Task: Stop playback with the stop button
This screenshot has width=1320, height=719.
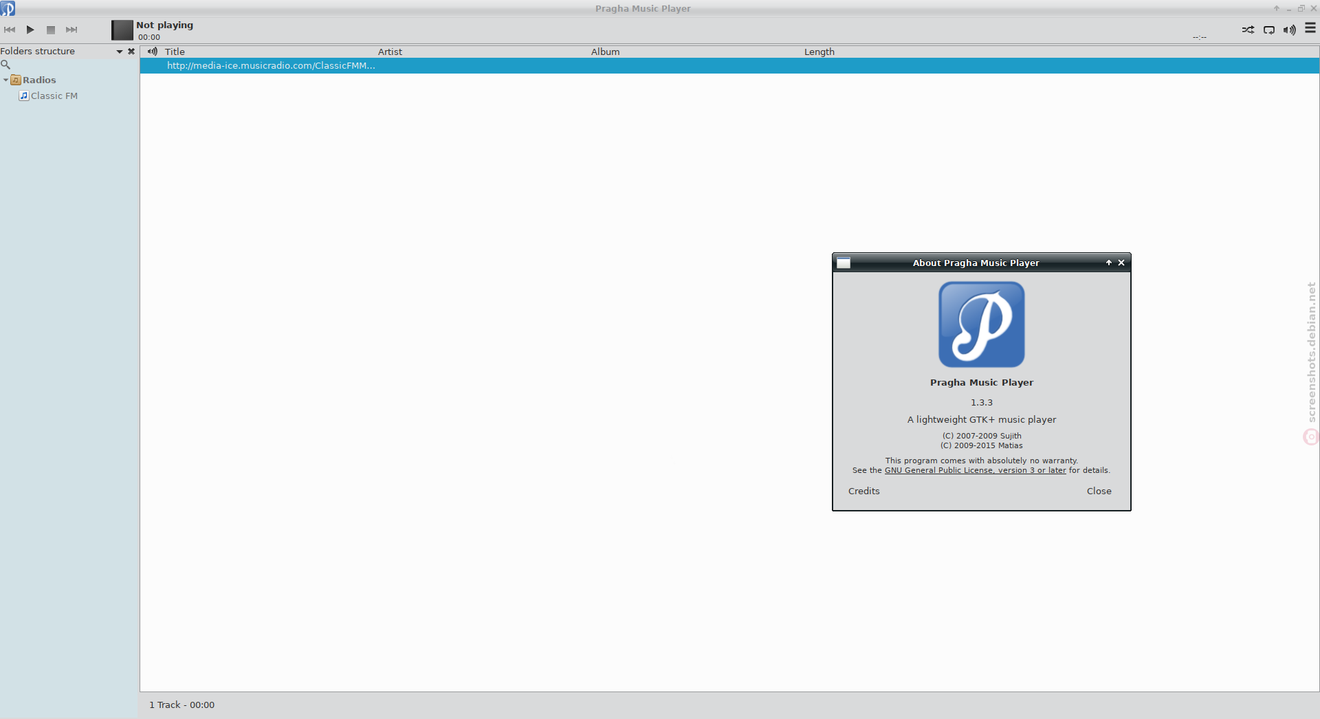Action: [x=51, y=30]
